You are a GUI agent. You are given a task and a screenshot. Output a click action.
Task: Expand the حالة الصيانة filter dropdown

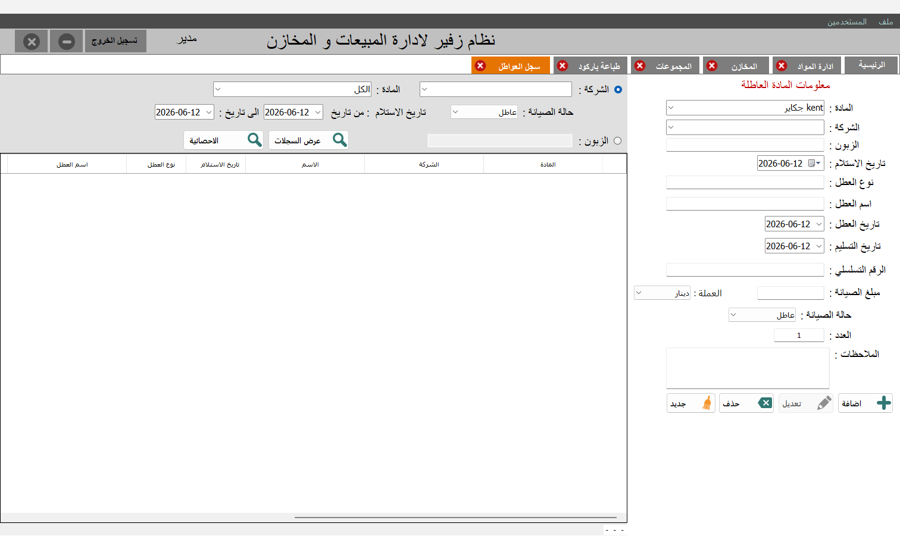[455, 112]
